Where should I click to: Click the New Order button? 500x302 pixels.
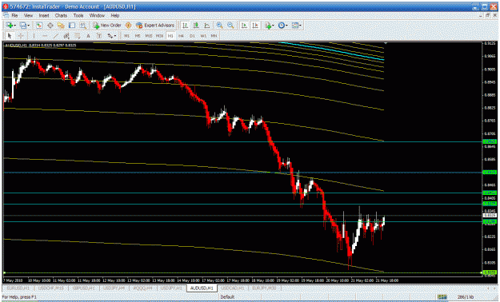click(107, 26)
